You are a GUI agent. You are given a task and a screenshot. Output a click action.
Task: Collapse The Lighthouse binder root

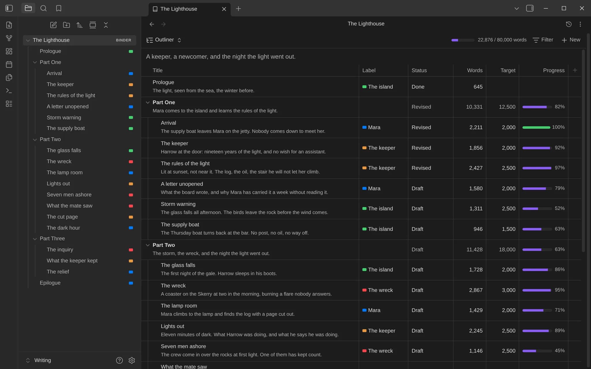(28, 40)
